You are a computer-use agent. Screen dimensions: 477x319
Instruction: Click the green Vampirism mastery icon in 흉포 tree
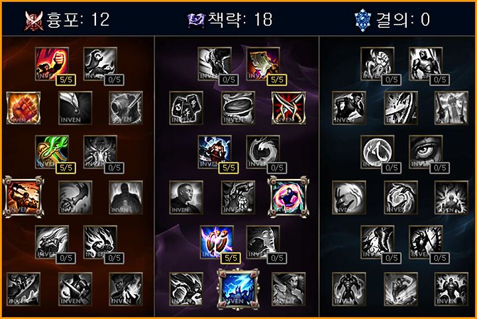[52, 152]
